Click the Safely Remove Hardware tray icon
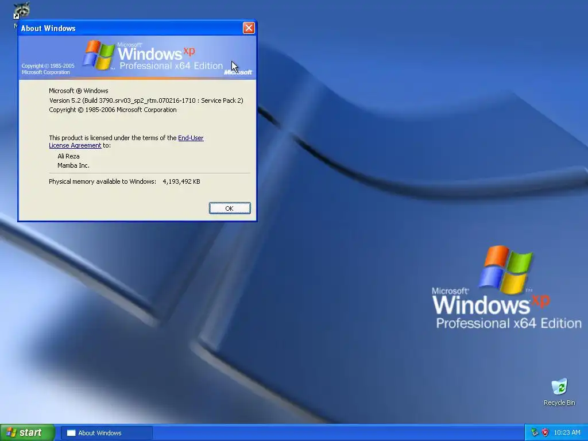This screenshot has height=441, width=588. [x=535, y=433]
